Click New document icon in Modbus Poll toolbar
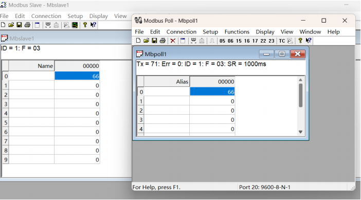 pos(138,41)
